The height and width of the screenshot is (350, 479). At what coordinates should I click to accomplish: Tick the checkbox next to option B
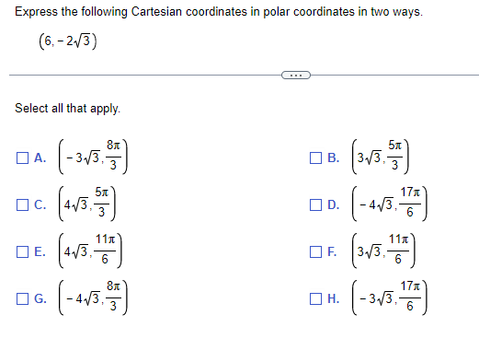pos(315,158)
